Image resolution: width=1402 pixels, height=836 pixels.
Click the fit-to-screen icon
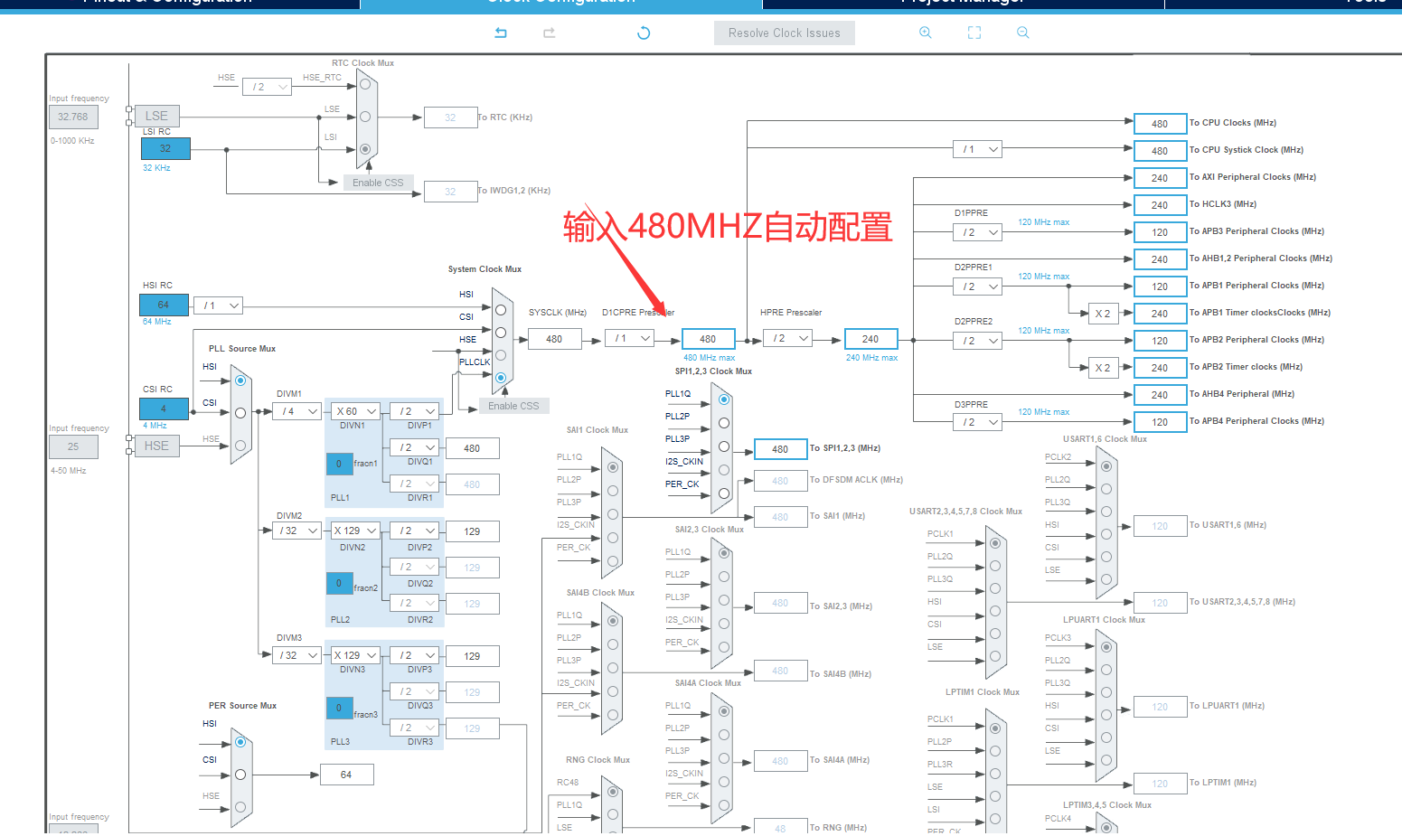coord(974,33)
